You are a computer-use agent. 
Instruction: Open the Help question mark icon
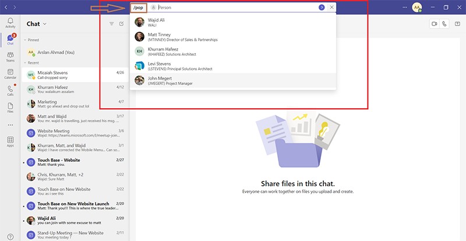pos(10,237)
